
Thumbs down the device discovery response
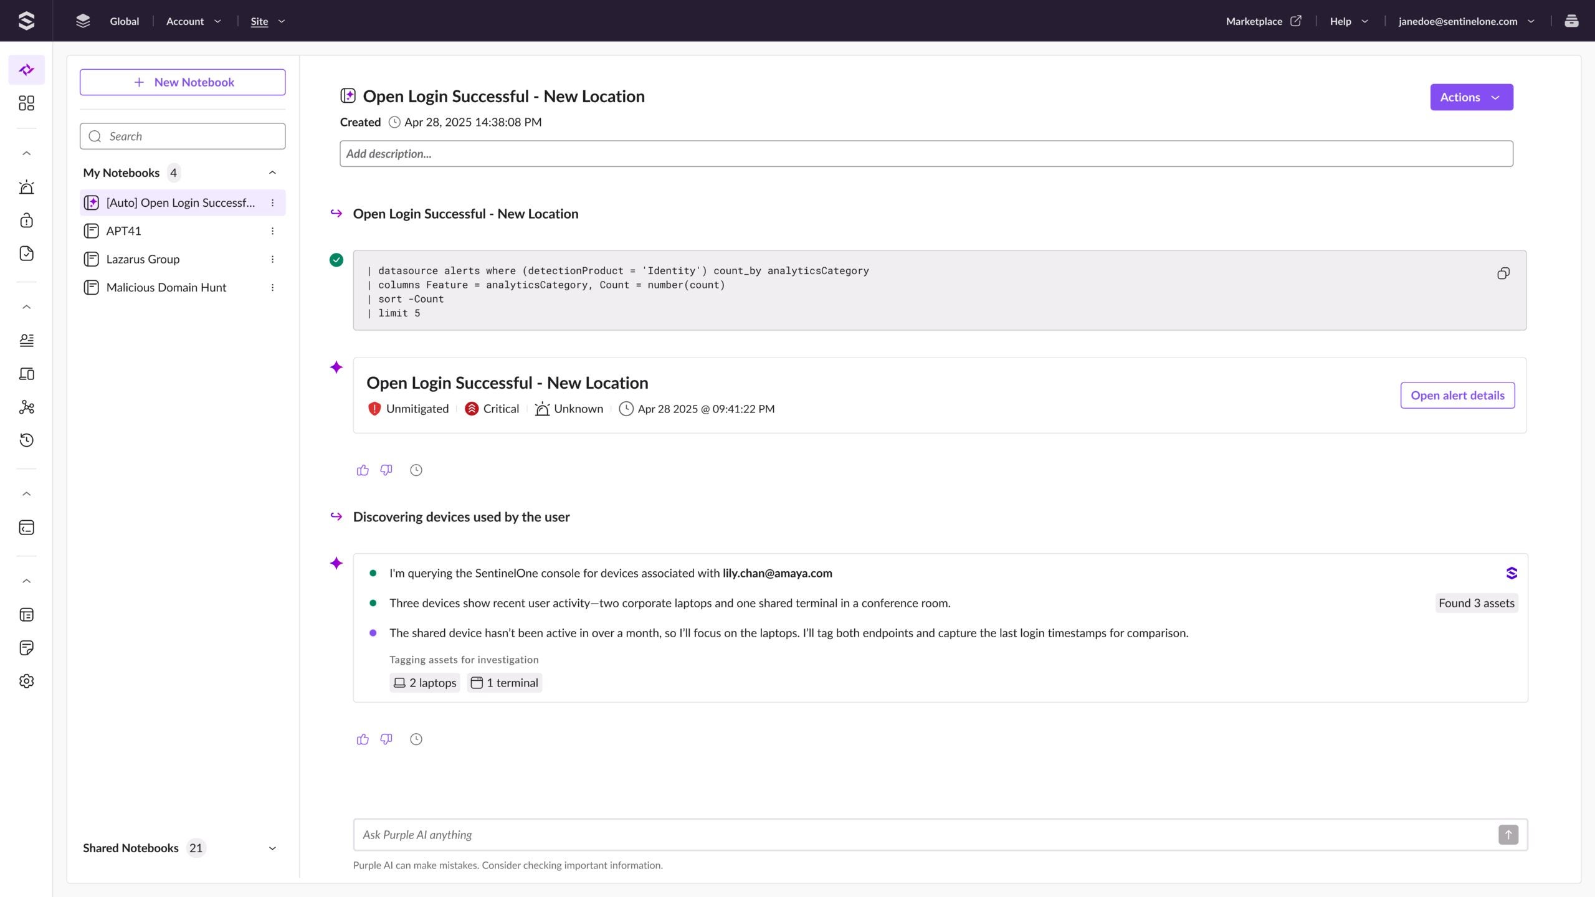click(x=386, y=739)
